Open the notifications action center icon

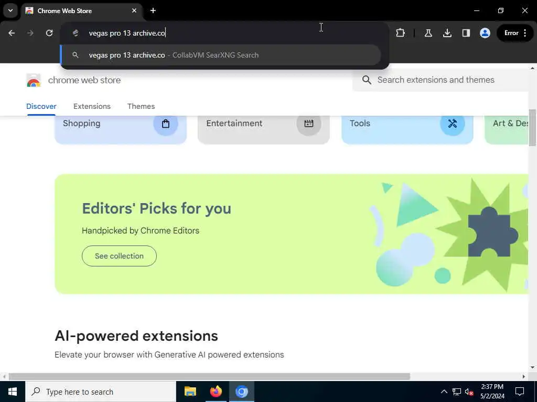click(x=520, y=392)
